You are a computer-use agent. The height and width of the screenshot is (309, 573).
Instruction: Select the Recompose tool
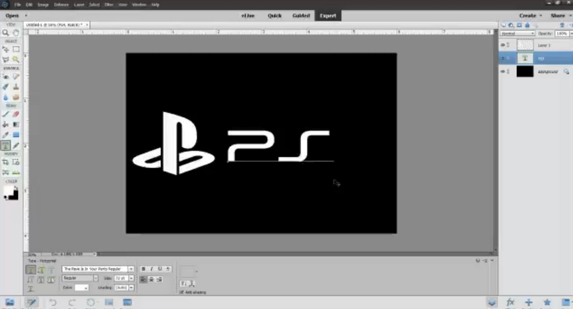coord(16,162)
